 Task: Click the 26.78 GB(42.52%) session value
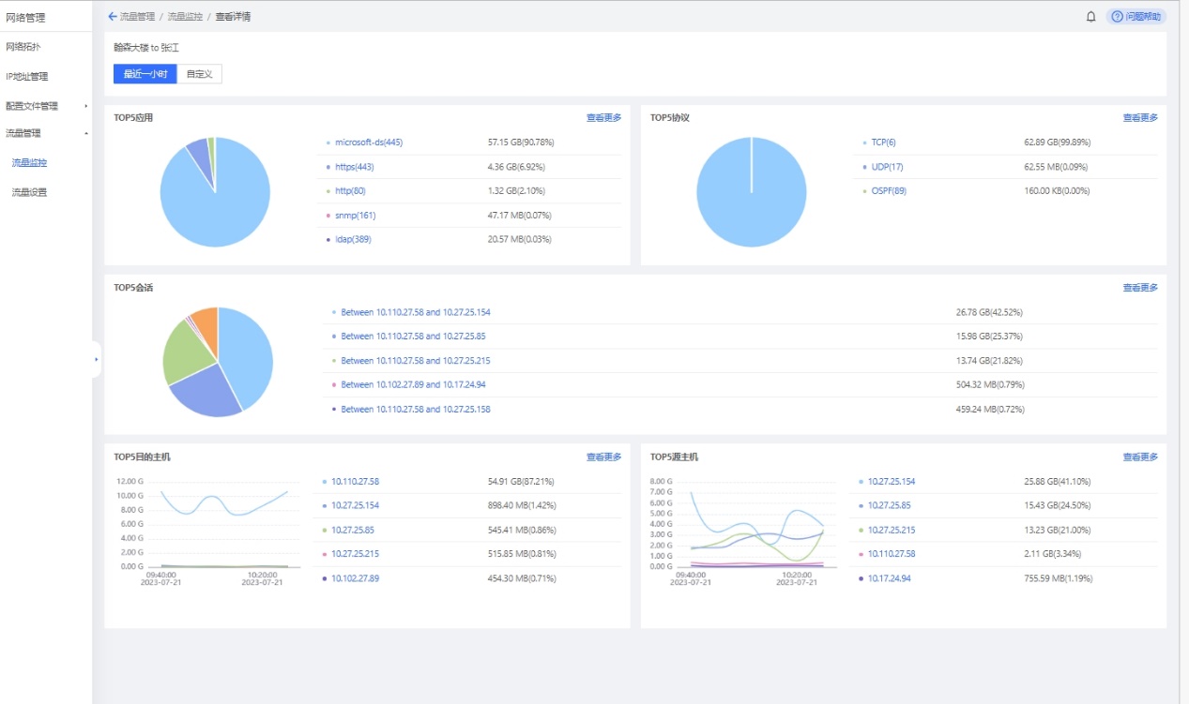click(990, 312)
